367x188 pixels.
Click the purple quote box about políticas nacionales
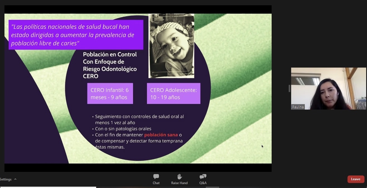coord(76,35)
